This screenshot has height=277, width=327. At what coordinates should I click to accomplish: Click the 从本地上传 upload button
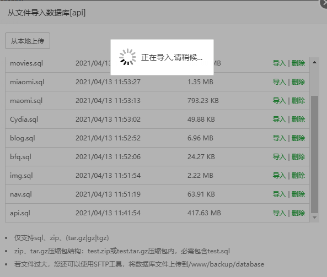(28, 41)
